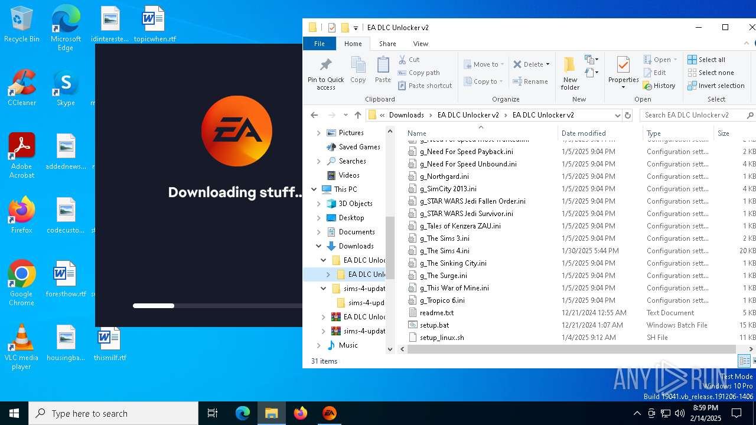Select Google Chrome desktop shortcut
The width and height of the screenshot is (756, 425).
tap(21, 283)
